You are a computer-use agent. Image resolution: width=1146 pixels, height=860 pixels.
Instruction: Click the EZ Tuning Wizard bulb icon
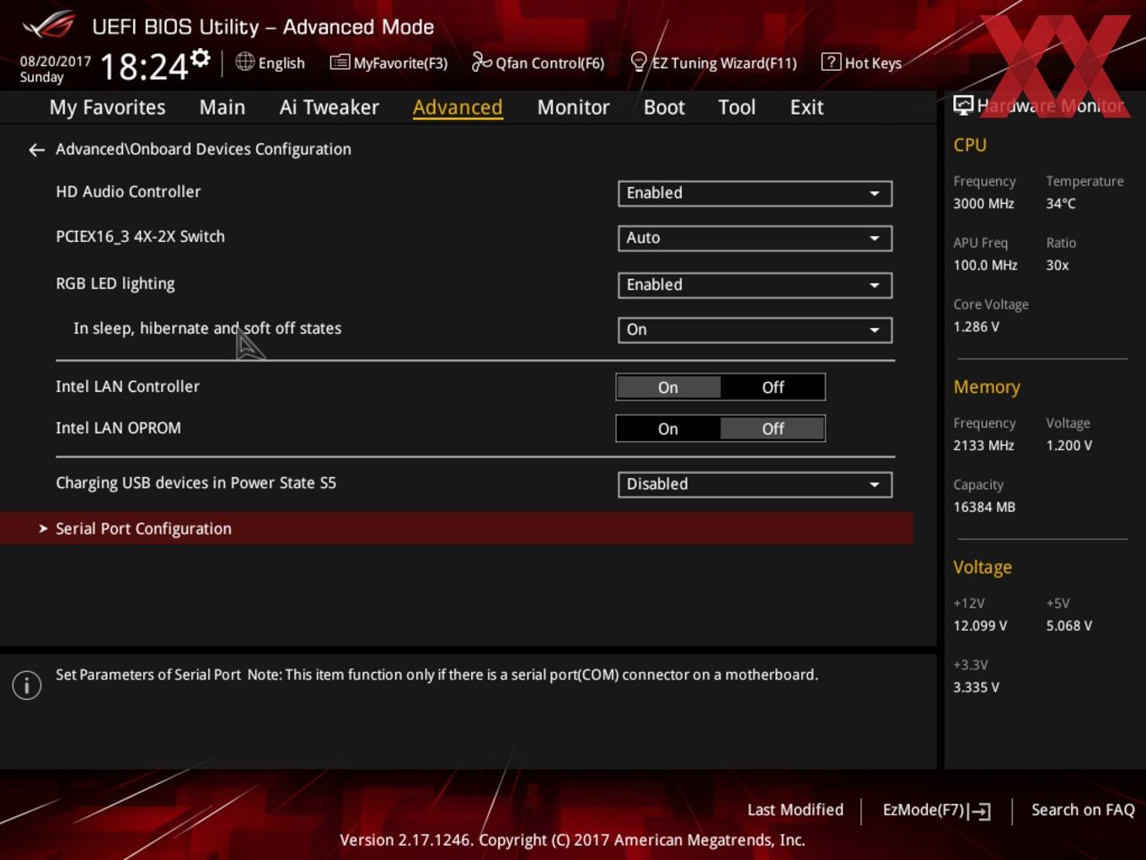pyautogui.click(x=639, y=62)
